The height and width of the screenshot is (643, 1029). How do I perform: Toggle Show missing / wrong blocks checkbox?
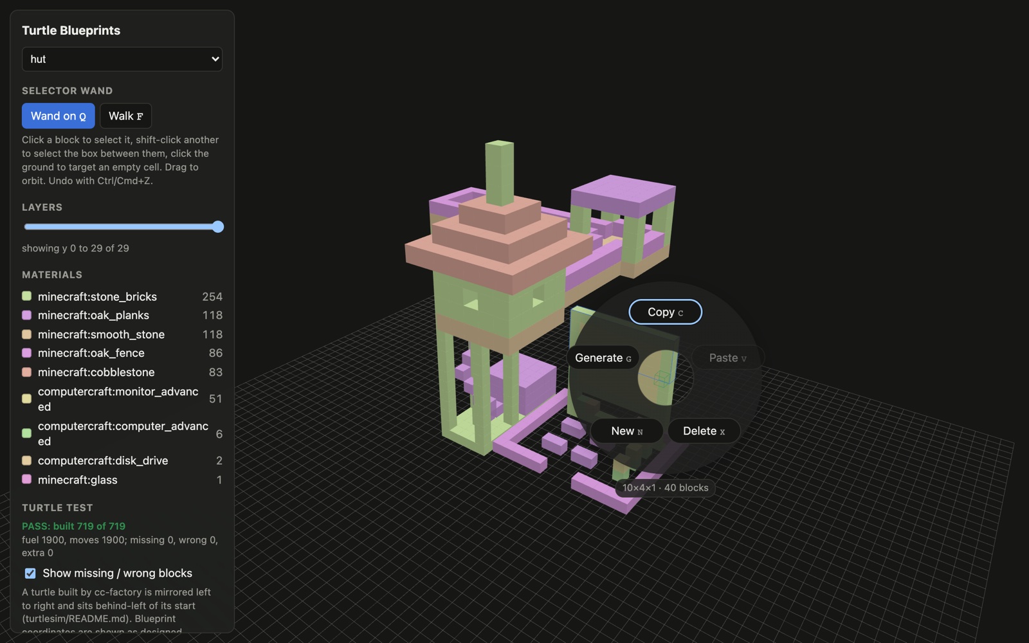click(x=30, y=573)
